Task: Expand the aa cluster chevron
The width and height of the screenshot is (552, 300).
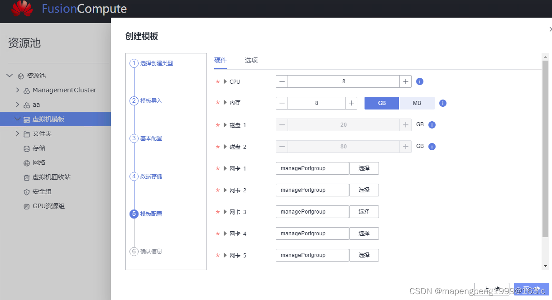Action: 18,105
